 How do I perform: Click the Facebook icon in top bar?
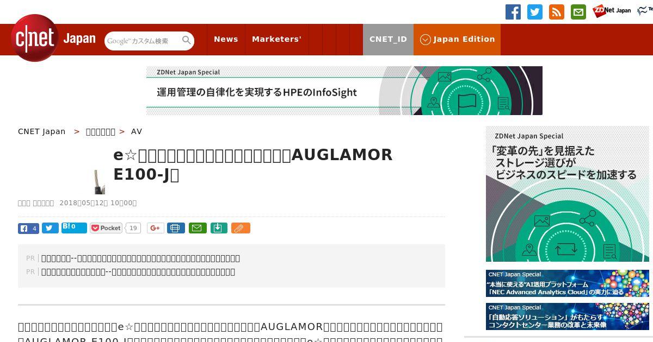coord(513,12)
